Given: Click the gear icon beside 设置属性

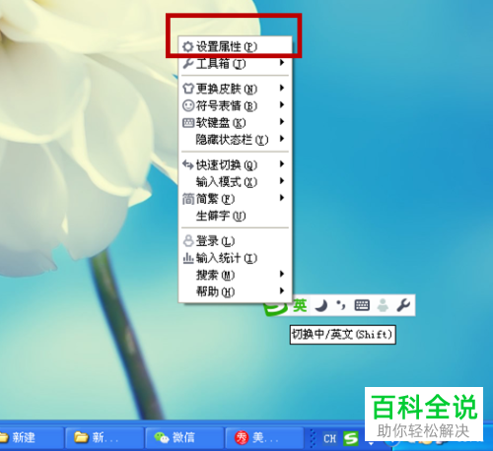Looking at the screenshot, I should tap(188, 47).
